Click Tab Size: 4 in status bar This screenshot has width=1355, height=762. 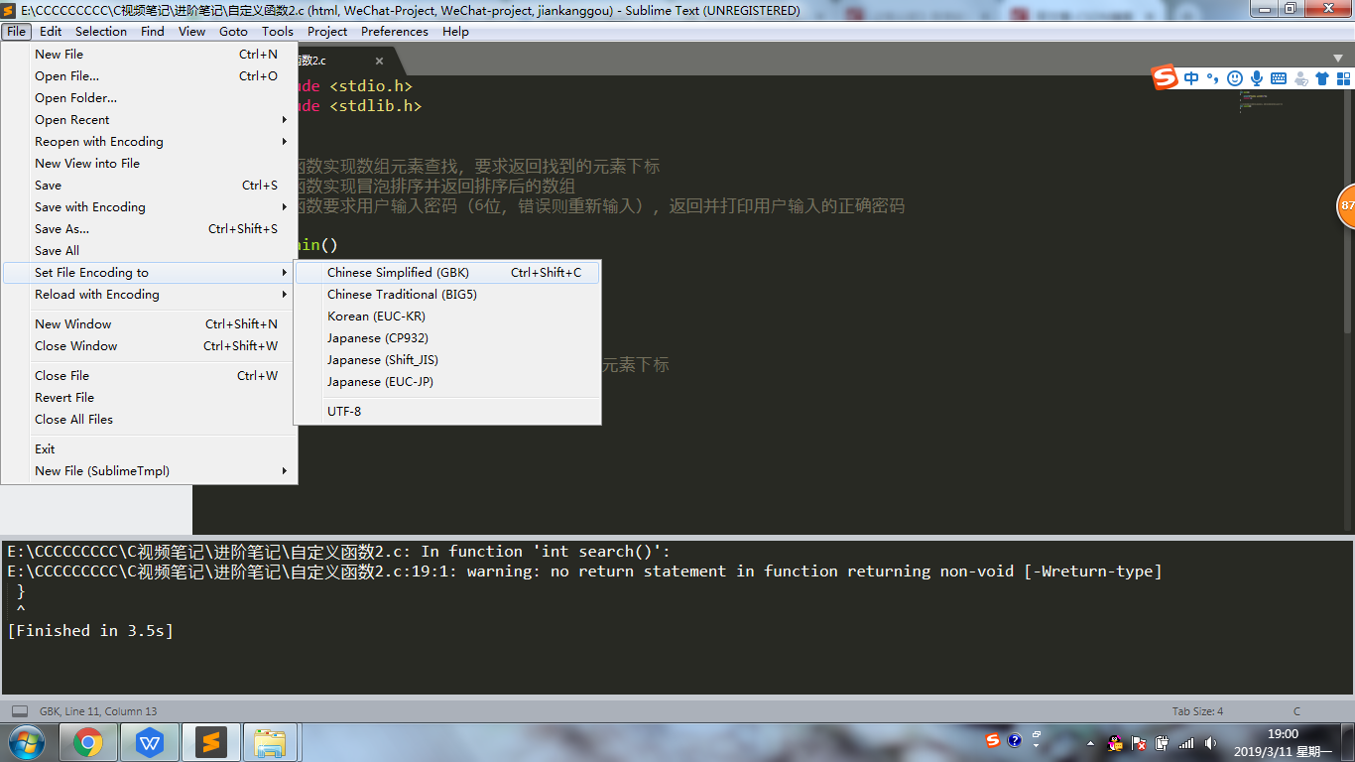tap(1197, 711)
